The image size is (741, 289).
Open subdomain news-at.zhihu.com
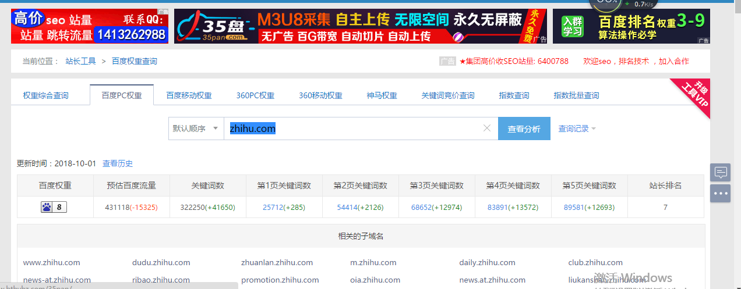tap(57, 280)
